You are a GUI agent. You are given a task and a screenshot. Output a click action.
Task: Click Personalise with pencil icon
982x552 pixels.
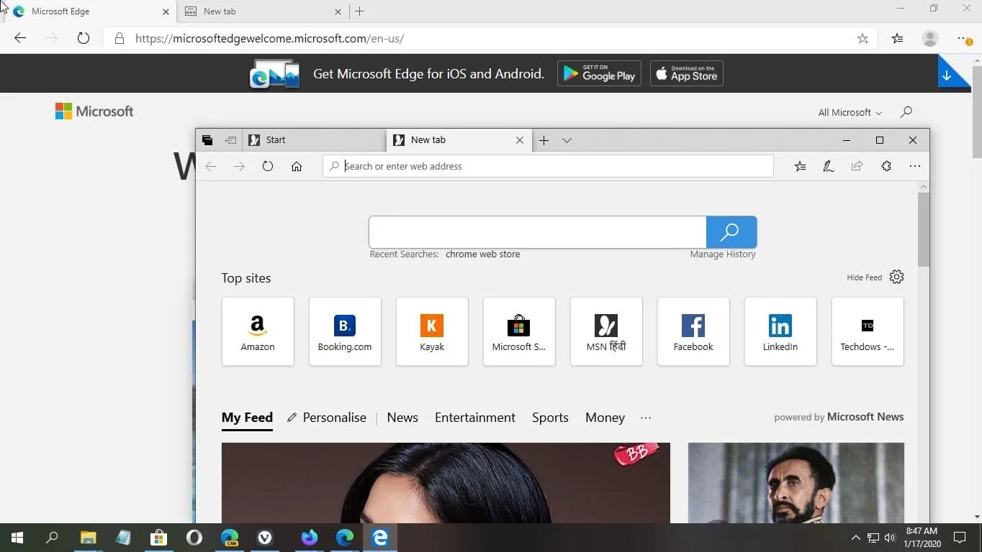click(x=327, y=418)
